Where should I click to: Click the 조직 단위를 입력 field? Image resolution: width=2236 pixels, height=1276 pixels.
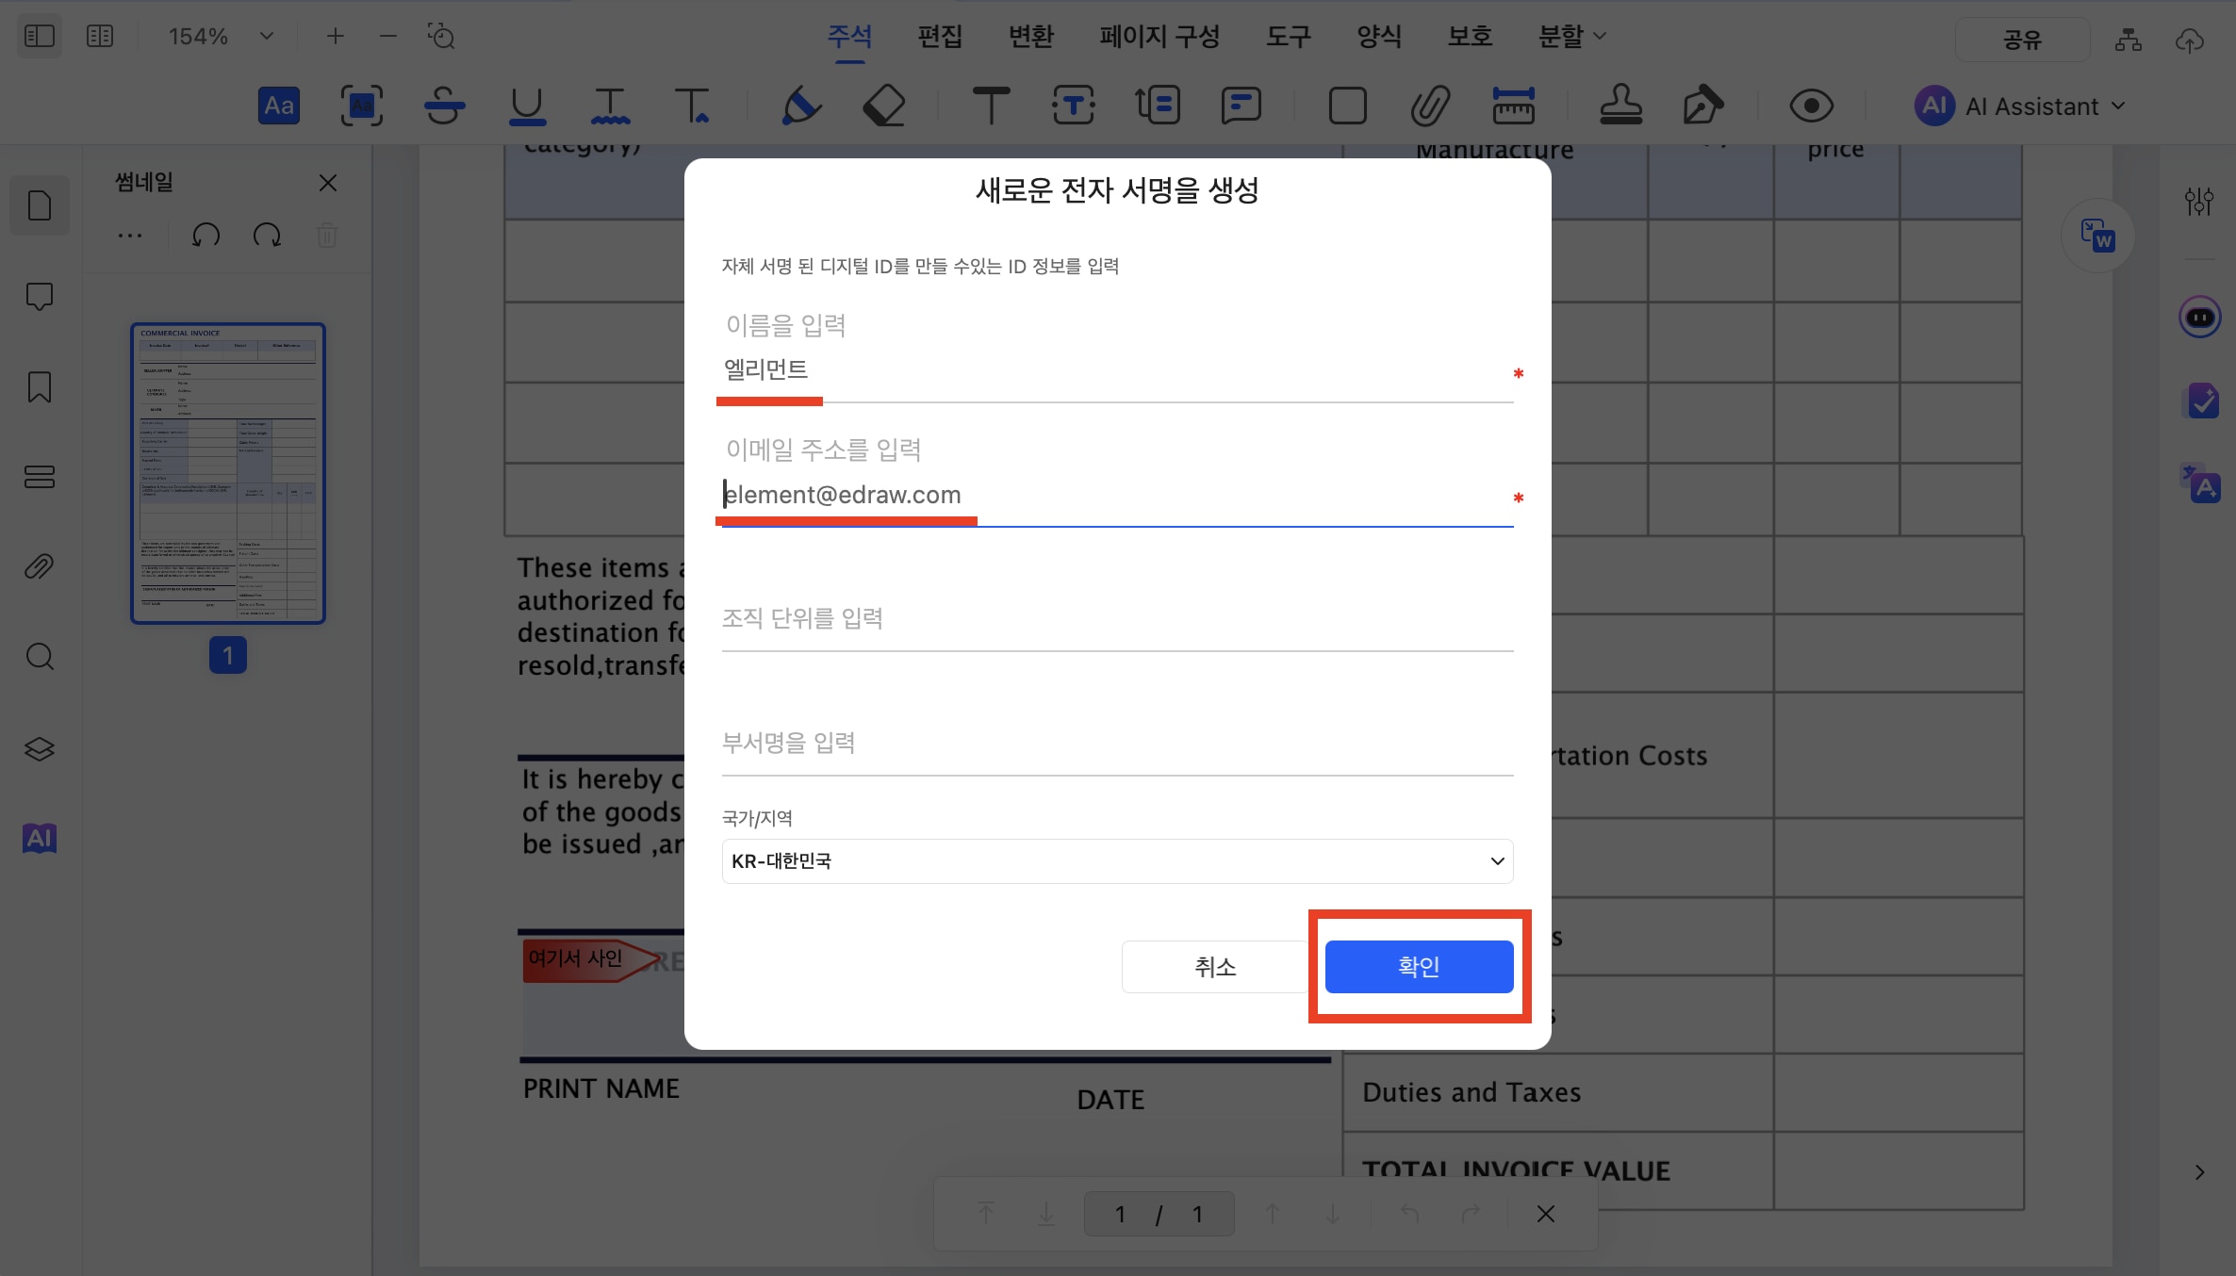point(1117,619)
